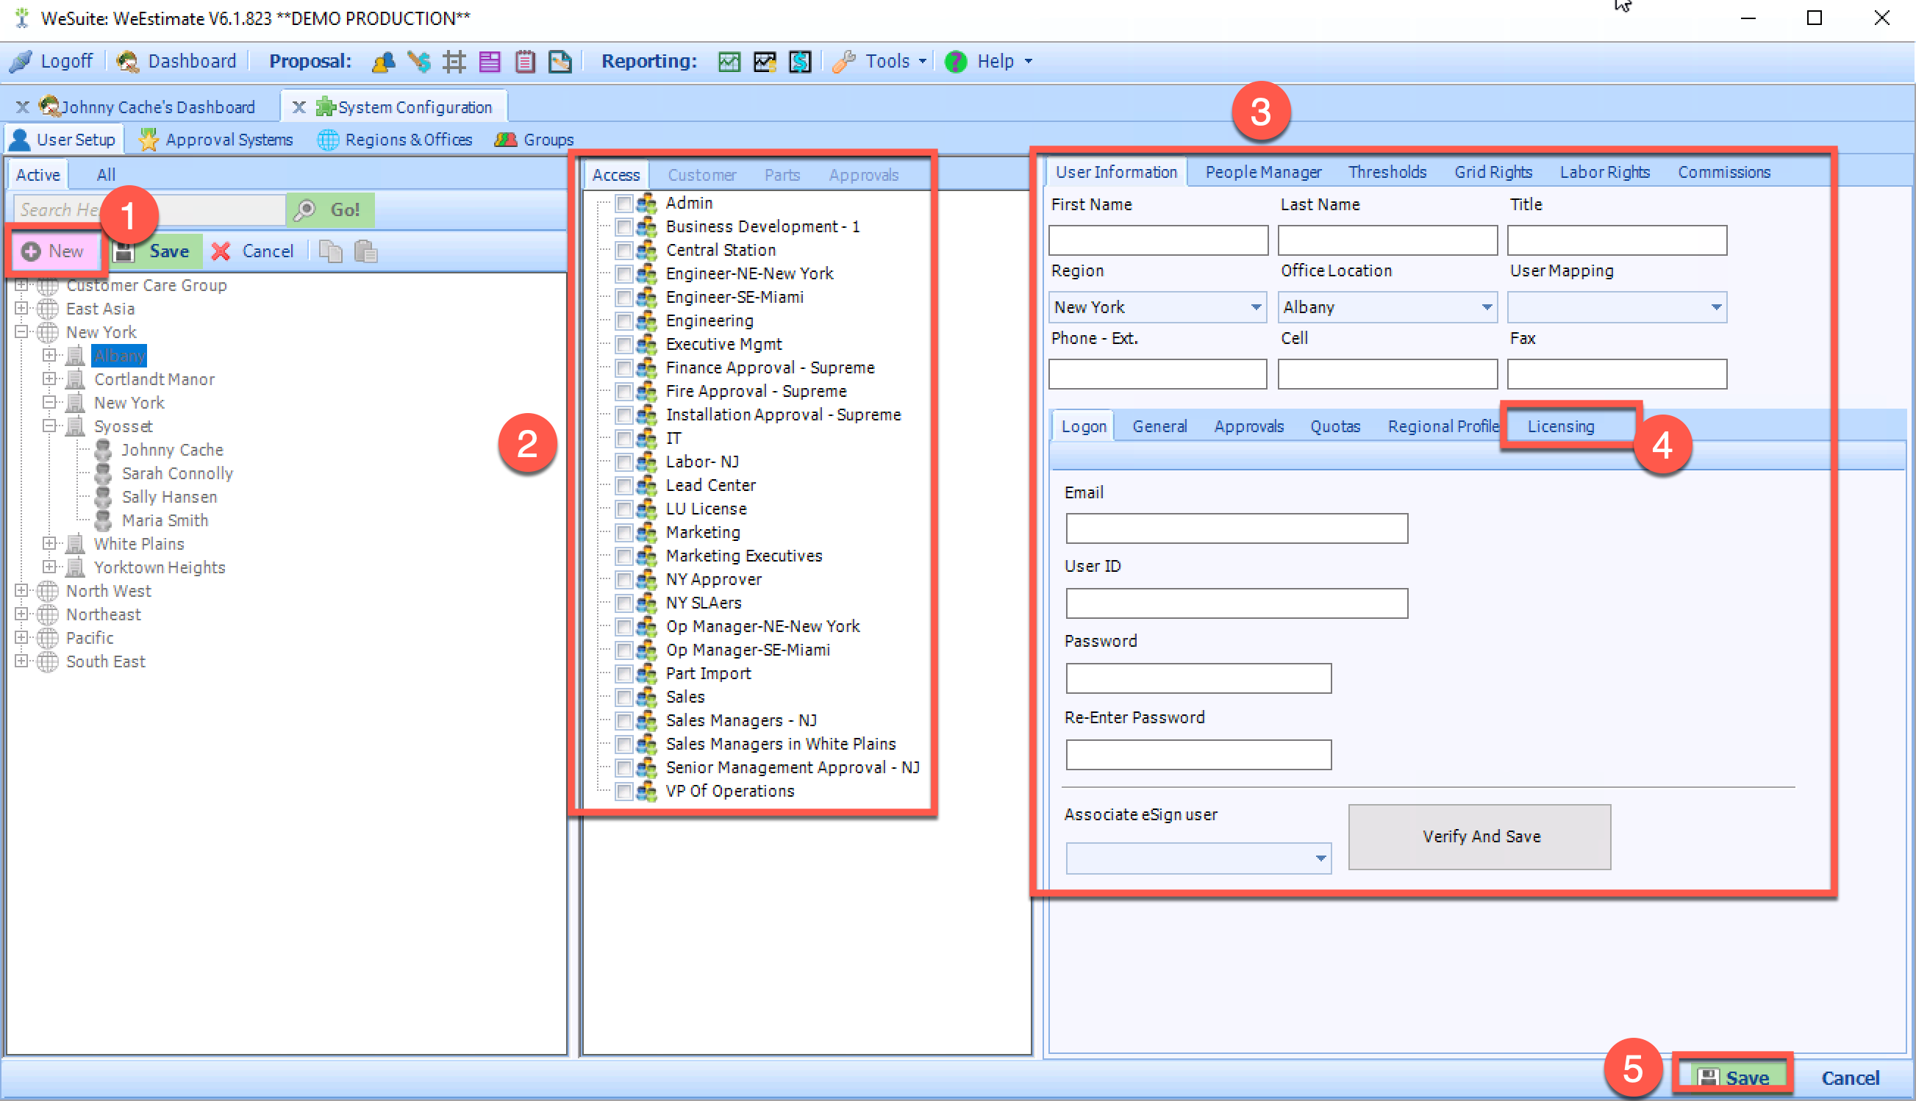Open the dollar sign Reporting icon
Image resolution: width=1916 pixels, height=1101 pixels.
point(799,61)
